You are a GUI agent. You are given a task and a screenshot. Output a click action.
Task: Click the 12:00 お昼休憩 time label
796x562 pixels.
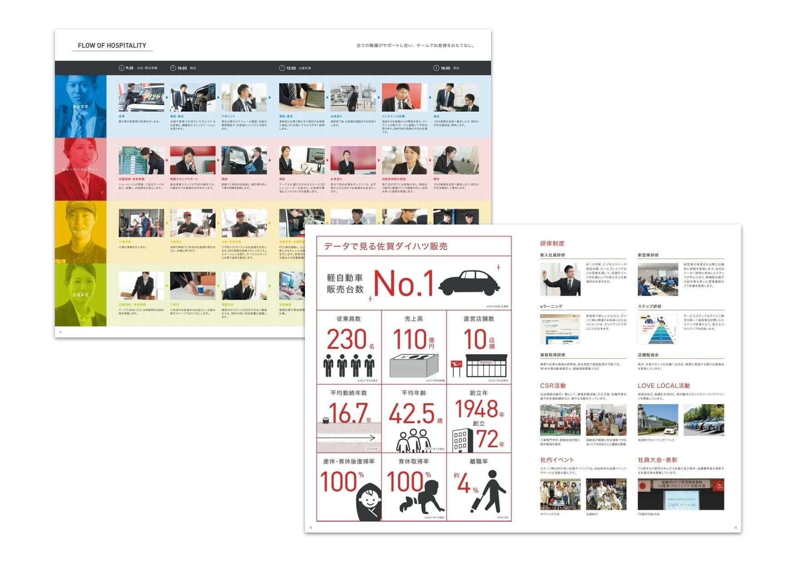click(x=299, y=68)
